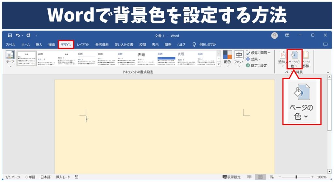Click the 日本語 language indicator

(45, 177)
